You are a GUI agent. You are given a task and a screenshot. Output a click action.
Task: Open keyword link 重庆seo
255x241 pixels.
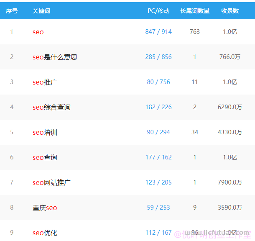[x=45, y=208]
